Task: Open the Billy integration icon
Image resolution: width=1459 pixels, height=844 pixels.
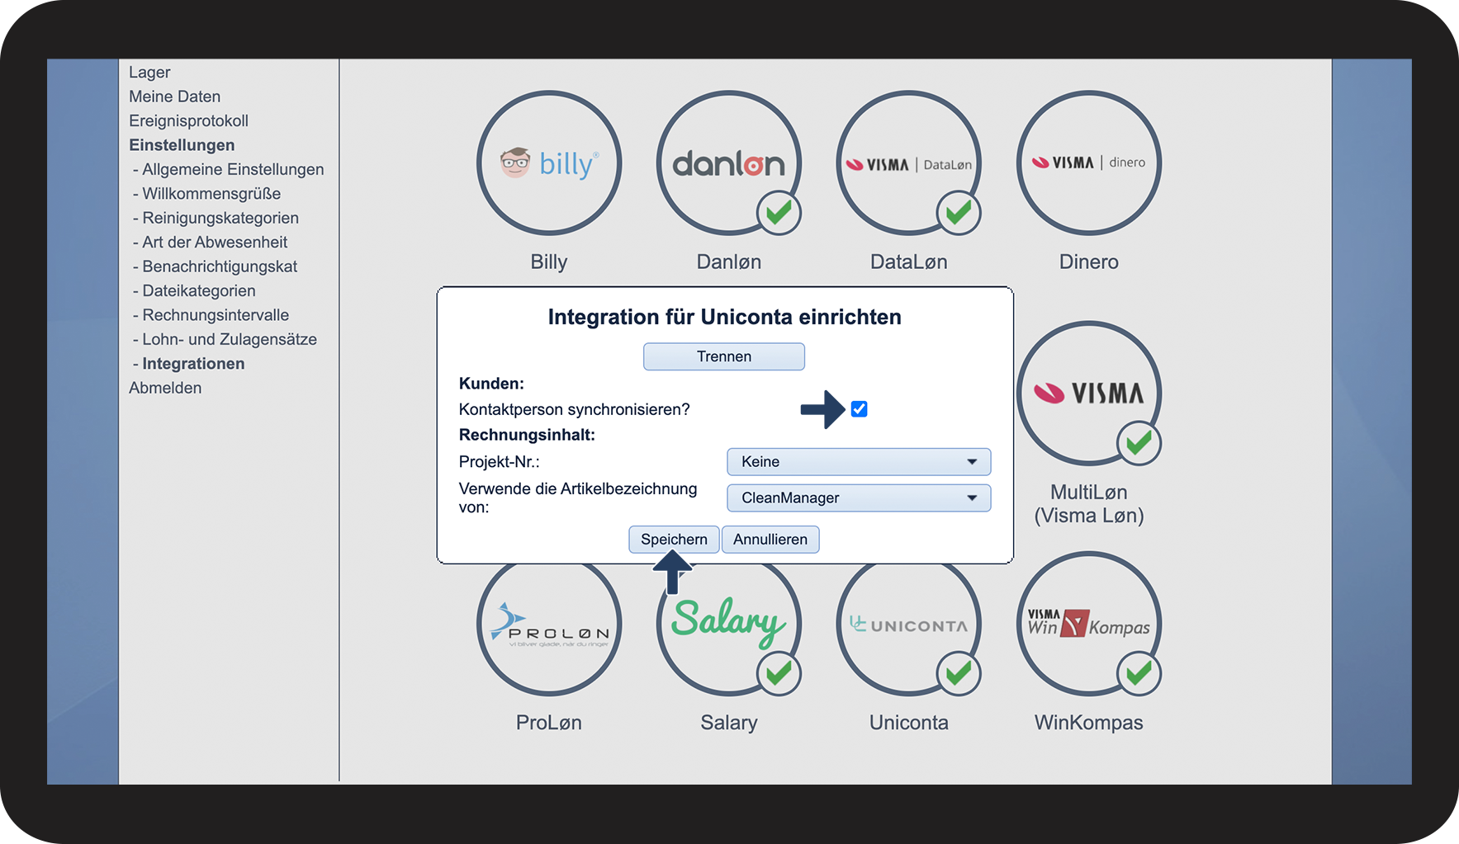Action: tap(549, 163)
